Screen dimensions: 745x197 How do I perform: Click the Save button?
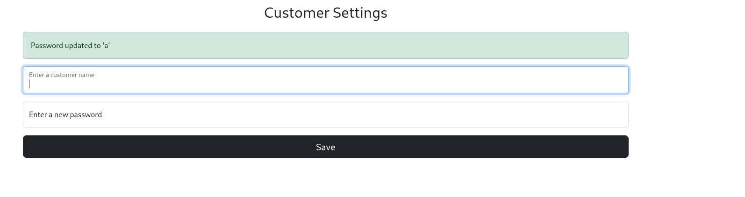(325, 147)
